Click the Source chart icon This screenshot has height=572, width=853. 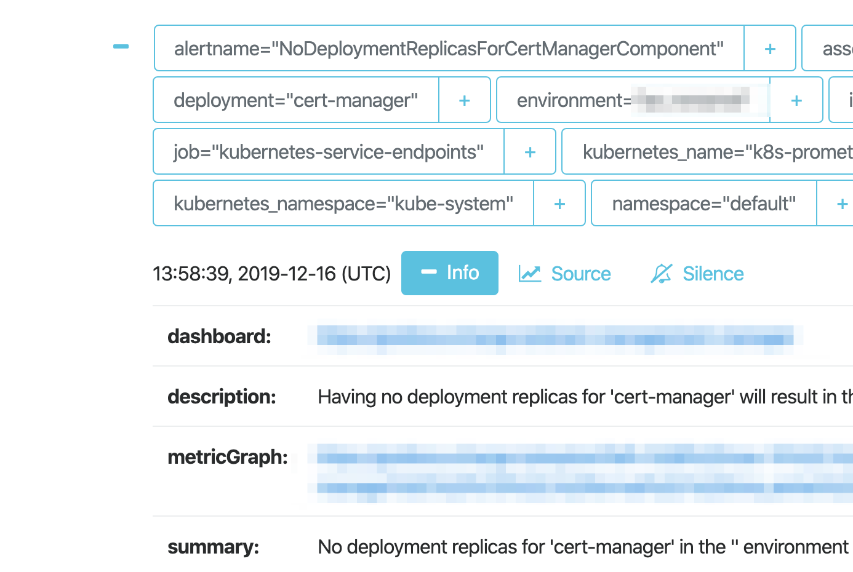(531, 272)
